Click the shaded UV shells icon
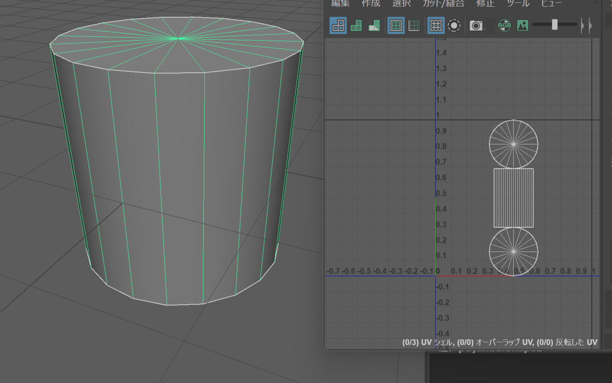The height and width of the screenshot is (383, 612). point(356,25)
